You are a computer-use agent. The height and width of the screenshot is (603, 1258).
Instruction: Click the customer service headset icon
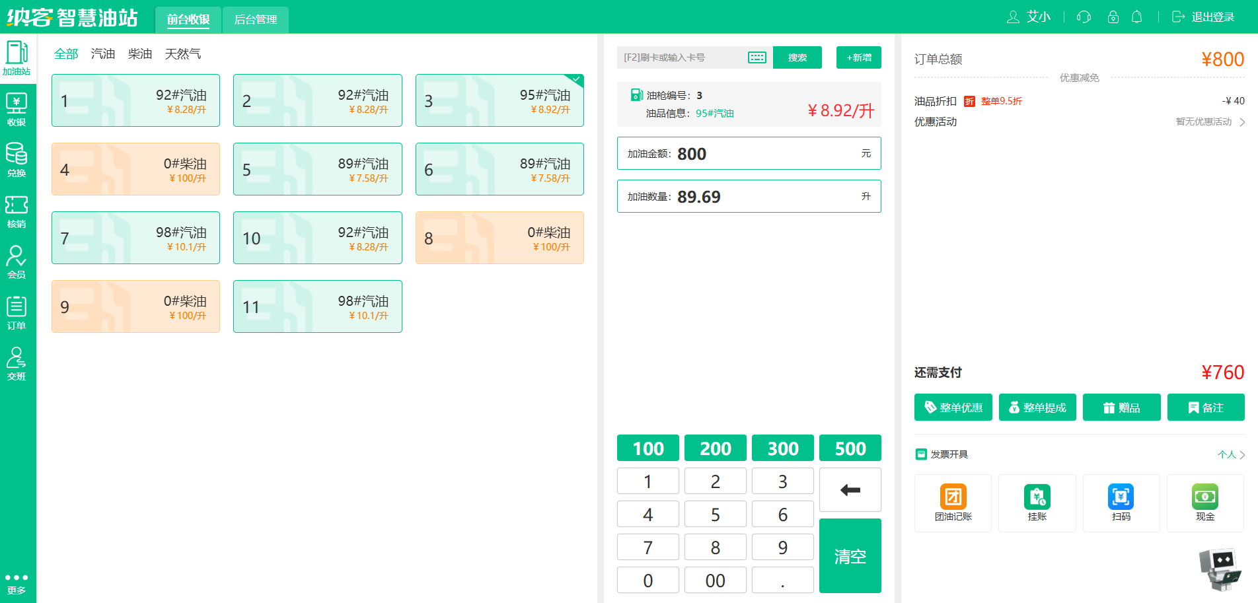tap(1084, 17)
